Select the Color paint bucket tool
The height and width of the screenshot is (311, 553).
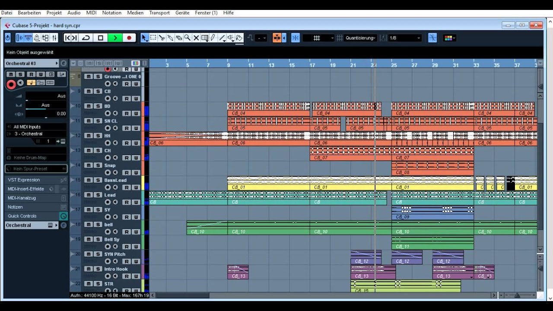pos(240,38)
